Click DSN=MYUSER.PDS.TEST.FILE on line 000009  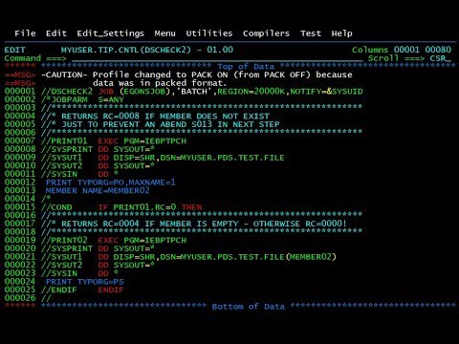coord(222,158)
